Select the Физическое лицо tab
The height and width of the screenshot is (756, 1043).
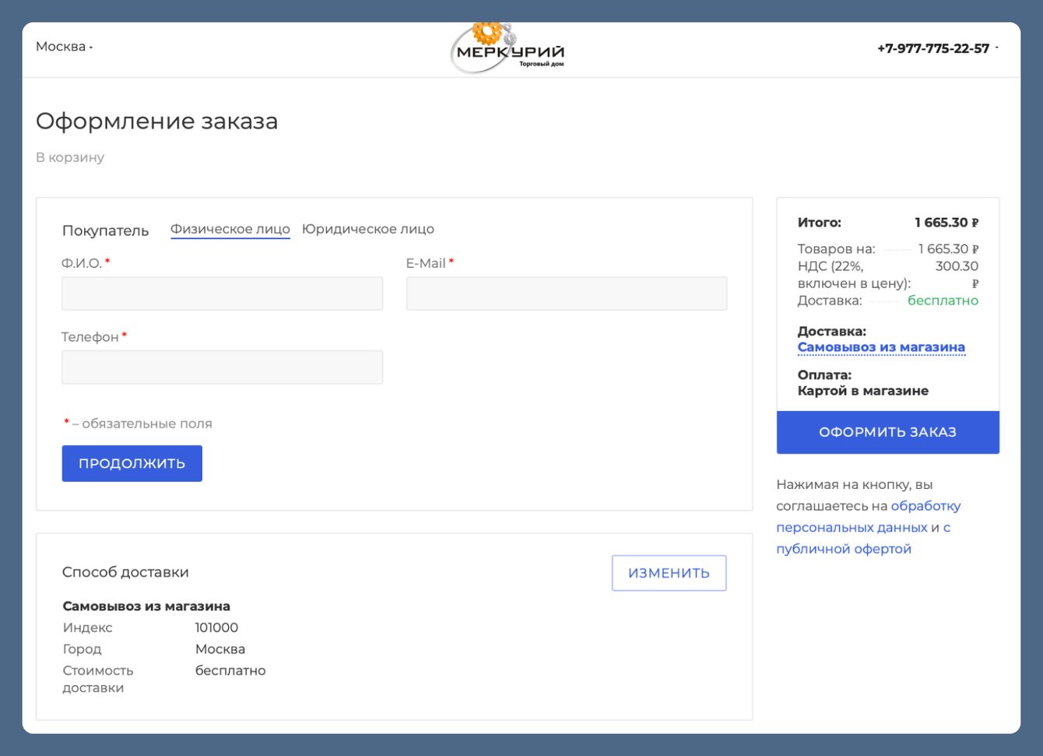point(230,229)
